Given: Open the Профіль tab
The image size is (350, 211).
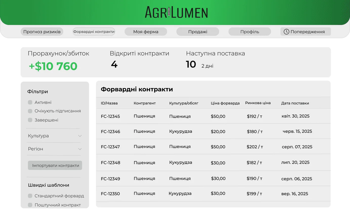Looking at the screenshot, I should (x=250, y=32).
